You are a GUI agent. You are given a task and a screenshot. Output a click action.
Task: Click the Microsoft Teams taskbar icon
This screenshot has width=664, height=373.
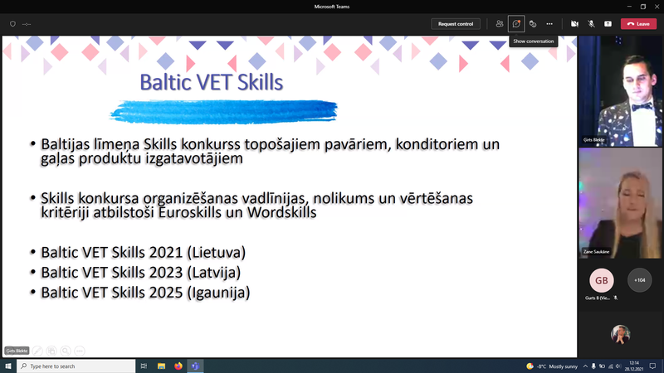pos(195,366)
